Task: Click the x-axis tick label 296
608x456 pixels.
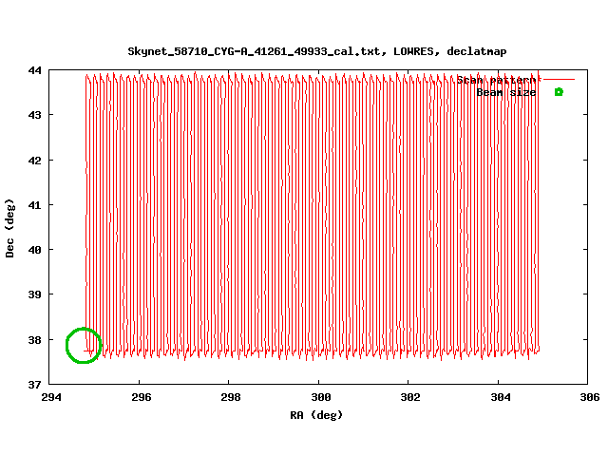Action: tap(142, 397)
